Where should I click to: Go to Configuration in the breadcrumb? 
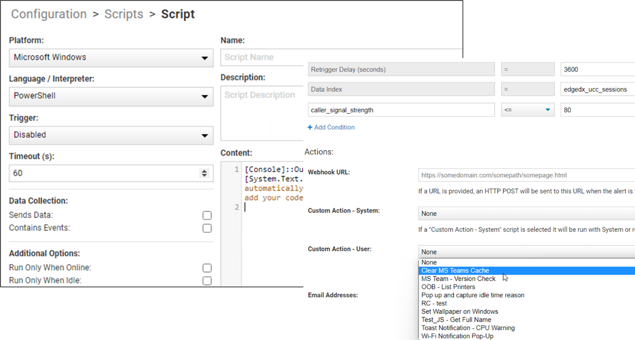(x=49, y=14)
